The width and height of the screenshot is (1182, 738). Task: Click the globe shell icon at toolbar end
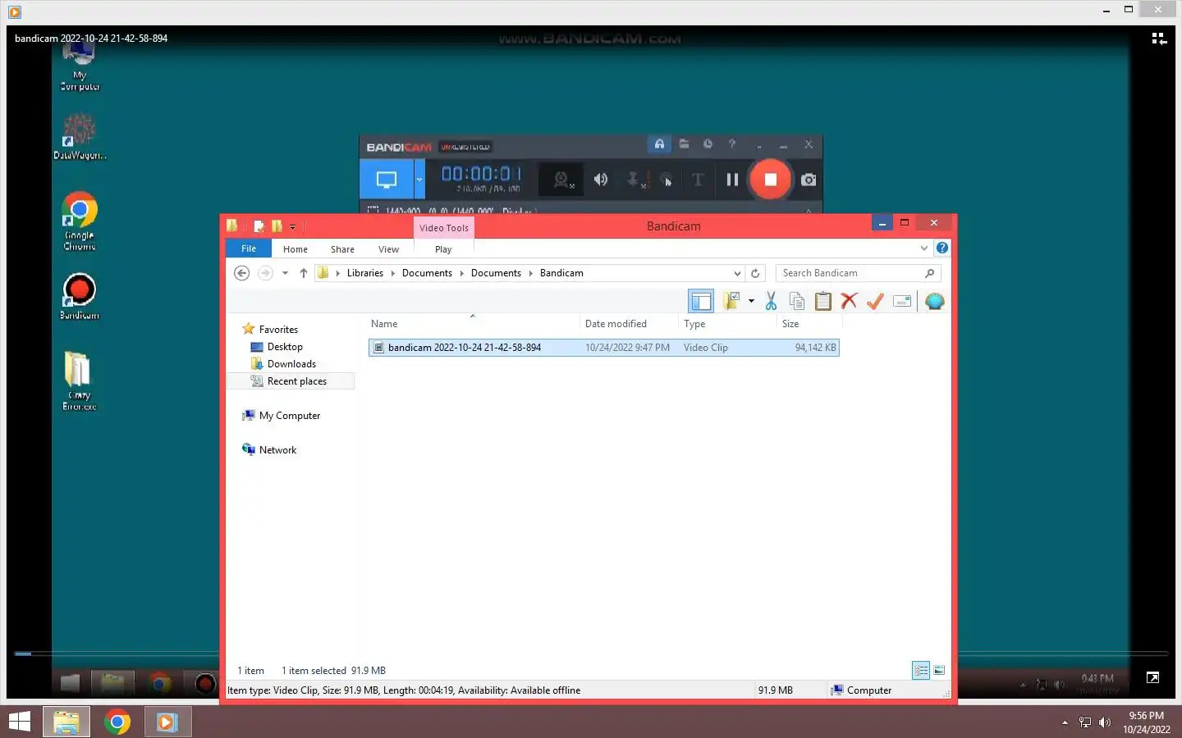(x=934, y=301)
